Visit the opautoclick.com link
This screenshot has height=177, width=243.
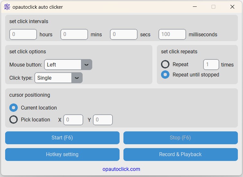[x=122, y=169]
